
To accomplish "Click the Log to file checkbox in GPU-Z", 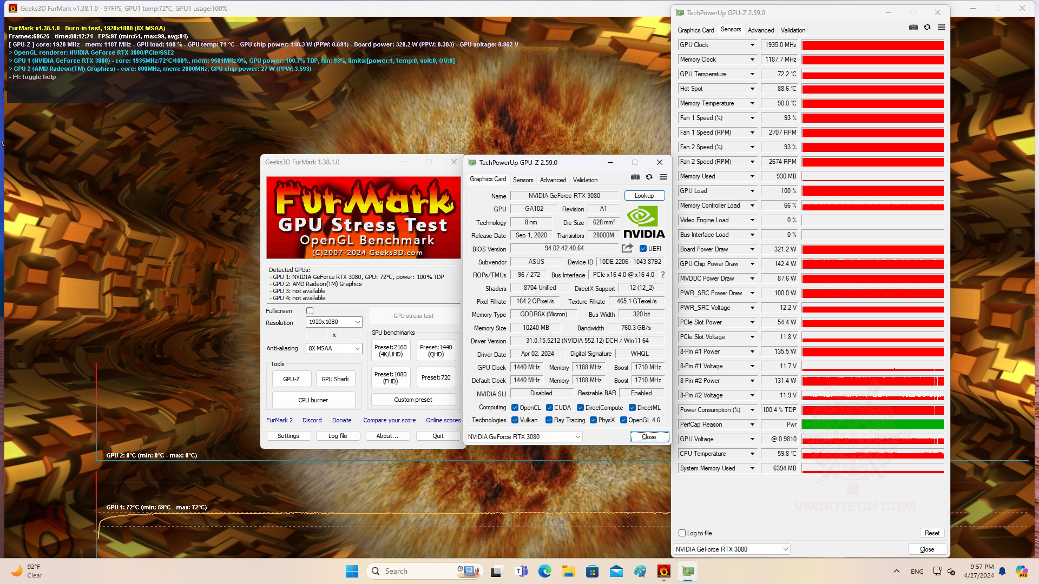I will 682,533.
